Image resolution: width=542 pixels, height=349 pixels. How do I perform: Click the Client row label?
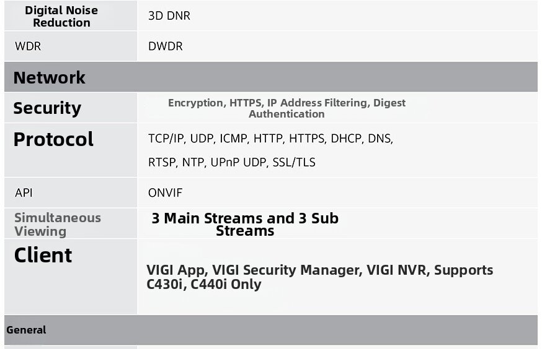click(x=43, y=255)
